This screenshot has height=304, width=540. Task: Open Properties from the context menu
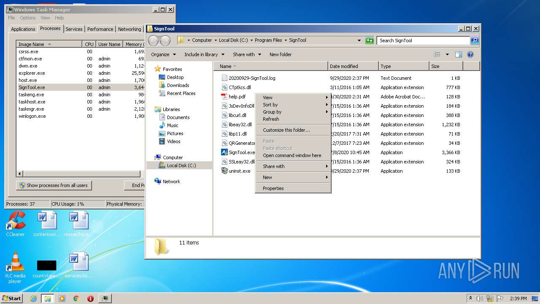tap(293, 188)
